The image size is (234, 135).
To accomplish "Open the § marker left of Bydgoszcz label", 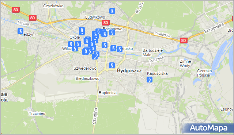I will [x=112, y=65].
